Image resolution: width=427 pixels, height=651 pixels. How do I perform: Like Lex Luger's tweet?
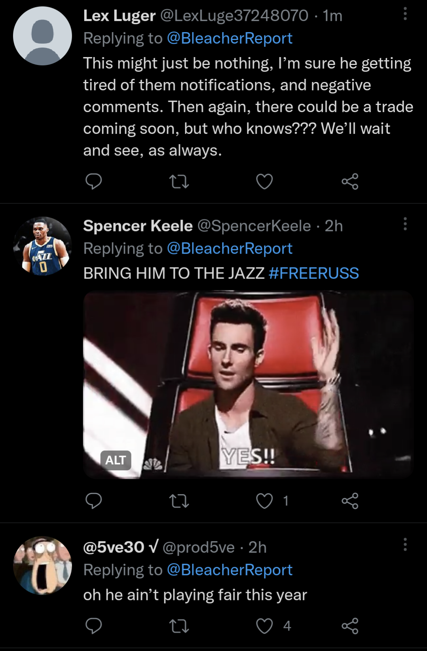point(264,182)
